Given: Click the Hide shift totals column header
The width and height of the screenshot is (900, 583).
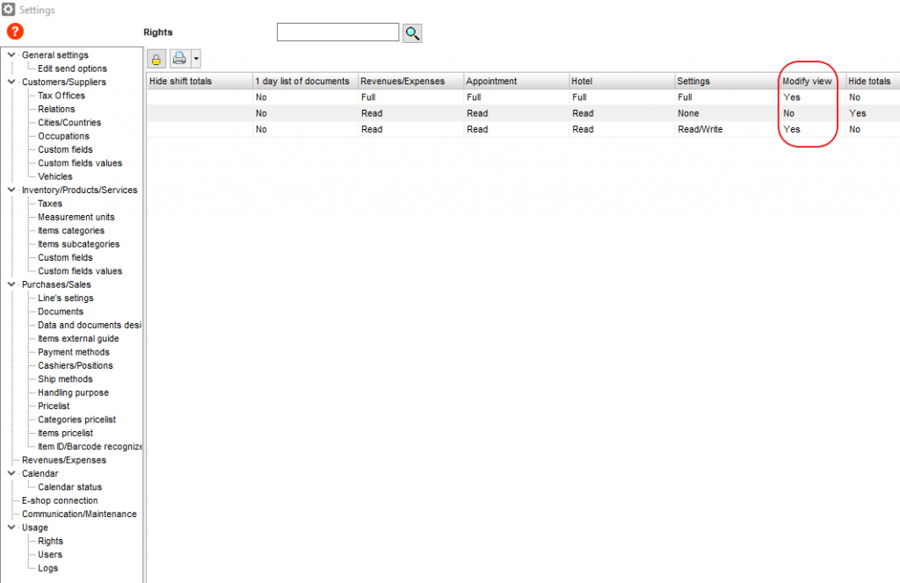Looking at the screenshot, I should click(180, 81).
